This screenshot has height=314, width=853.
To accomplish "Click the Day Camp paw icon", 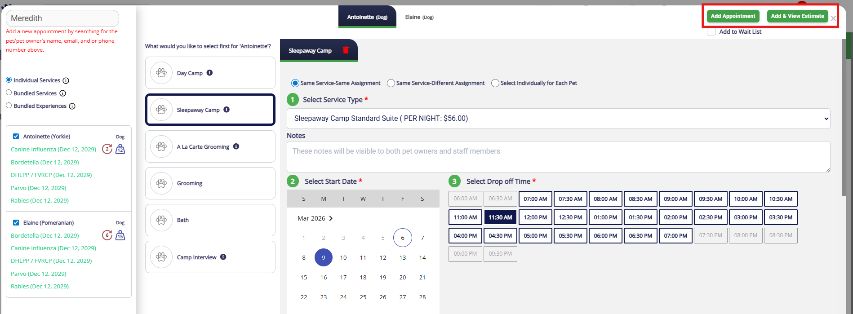I will click(161, 73).
